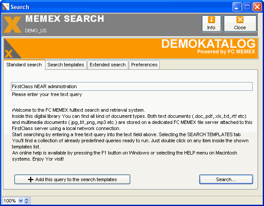Viewport: 264px width, 206px height.
Task: Click the DEMO_US label in header
Action: click(36, 31)
